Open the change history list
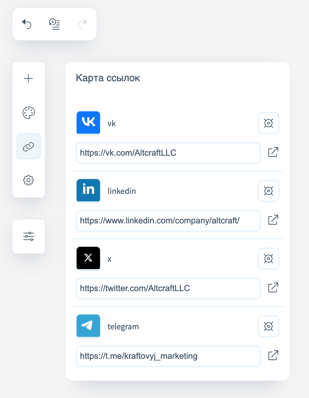 pyautogui.click(x=54, y=24)
